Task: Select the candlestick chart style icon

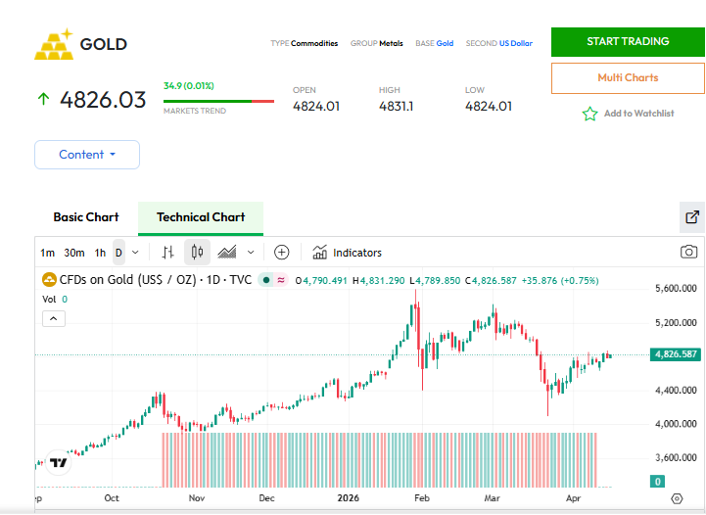Action: click(197, 253)
